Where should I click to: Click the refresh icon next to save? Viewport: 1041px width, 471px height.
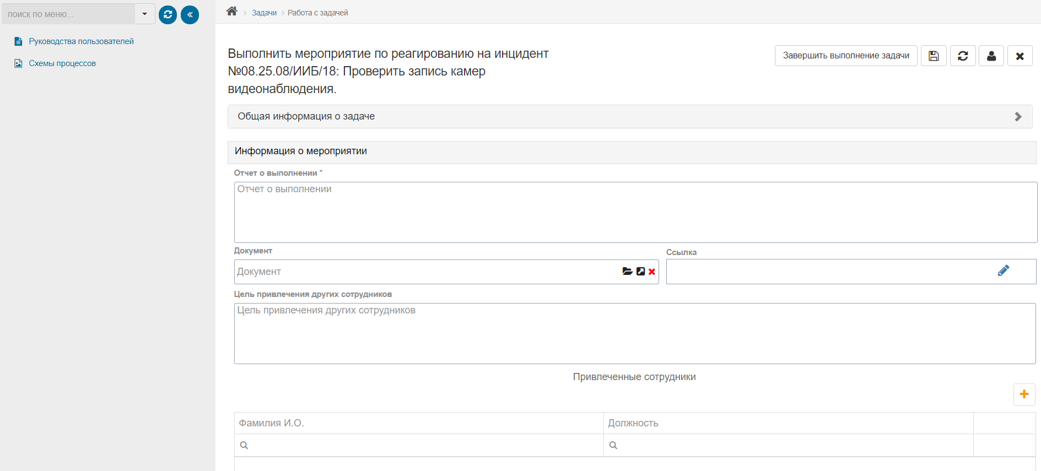pyautogui.click(x=963, y=56)
